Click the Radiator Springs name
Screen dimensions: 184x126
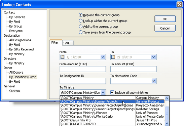[148, 109]
